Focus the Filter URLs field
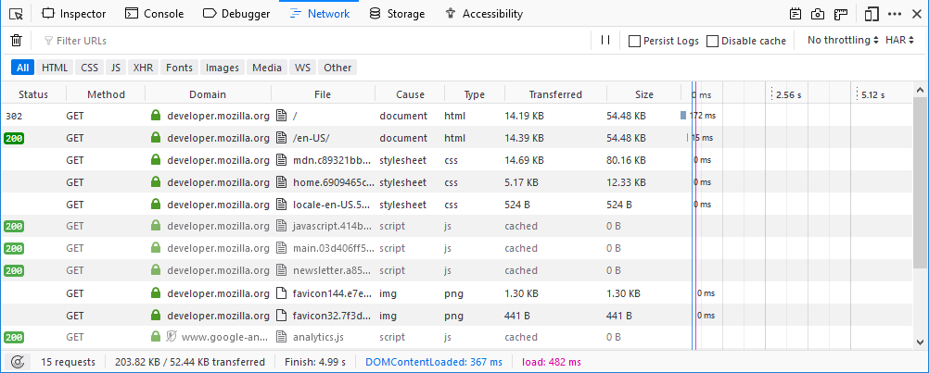Image resolution: width=929 pixels, height=373 pixels. [x=314, y=41]
